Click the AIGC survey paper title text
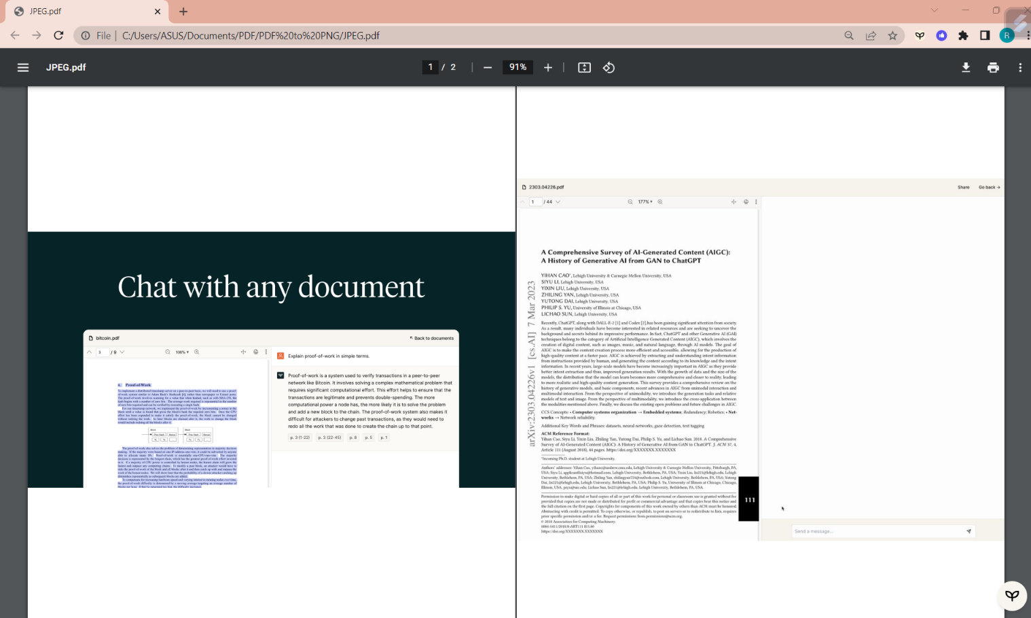This screenshot has width=1031, height=618. click(636, 256)
